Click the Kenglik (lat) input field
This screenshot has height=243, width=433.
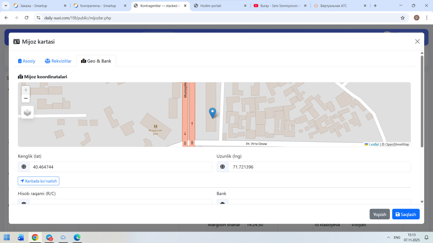pos(121,167)
